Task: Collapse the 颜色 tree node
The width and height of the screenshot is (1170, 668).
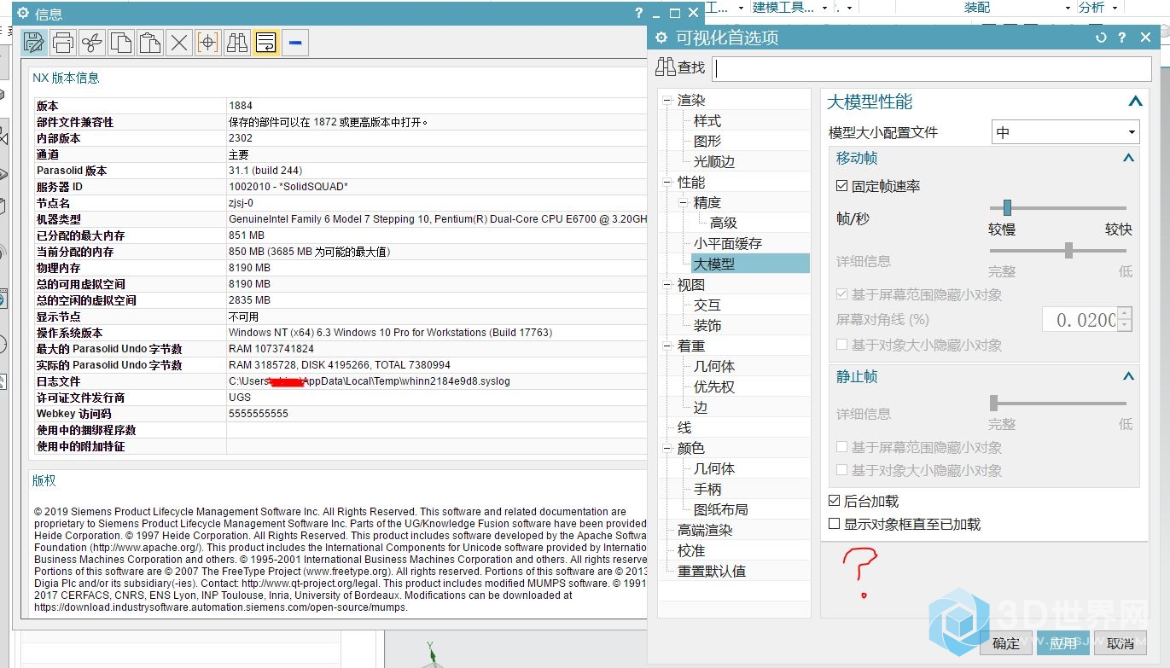Action: pyautogui.click(x=666, y=449)
